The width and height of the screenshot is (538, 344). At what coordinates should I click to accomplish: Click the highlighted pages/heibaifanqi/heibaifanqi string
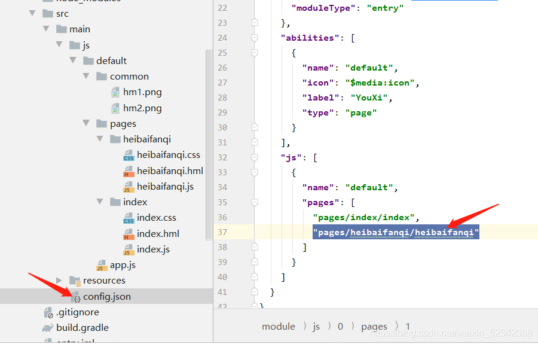click(396, 232)
